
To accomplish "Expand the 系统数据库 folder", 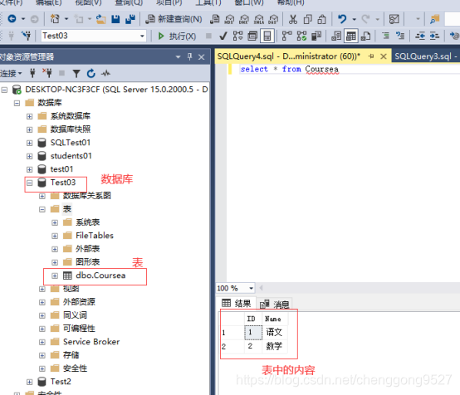I will click(29, 116).
